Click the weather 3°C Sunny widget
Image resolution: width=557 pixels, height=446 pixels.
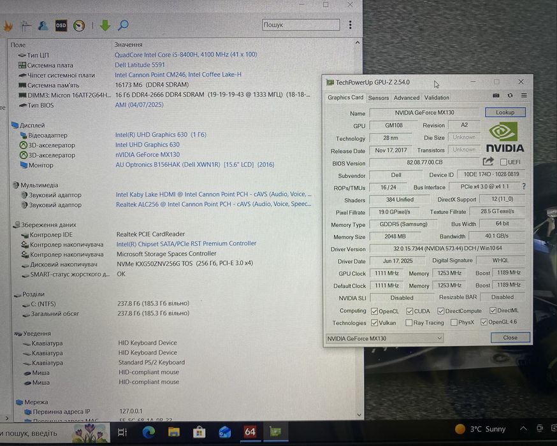pyautogui.click(x=480, y=429)
